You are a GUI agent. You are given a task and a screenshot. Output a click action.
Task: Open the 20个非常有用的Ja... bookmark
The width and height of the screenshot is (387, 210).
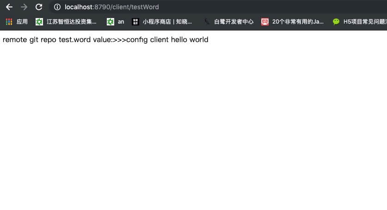coord(293,22)
